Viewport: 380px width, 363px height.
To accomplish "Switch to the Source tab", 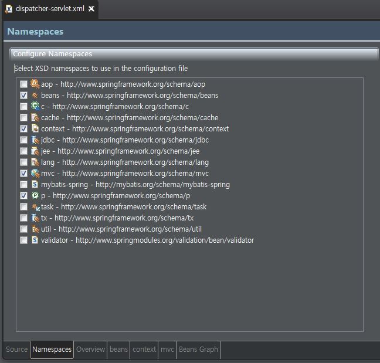I will click(x=17, y=349).
